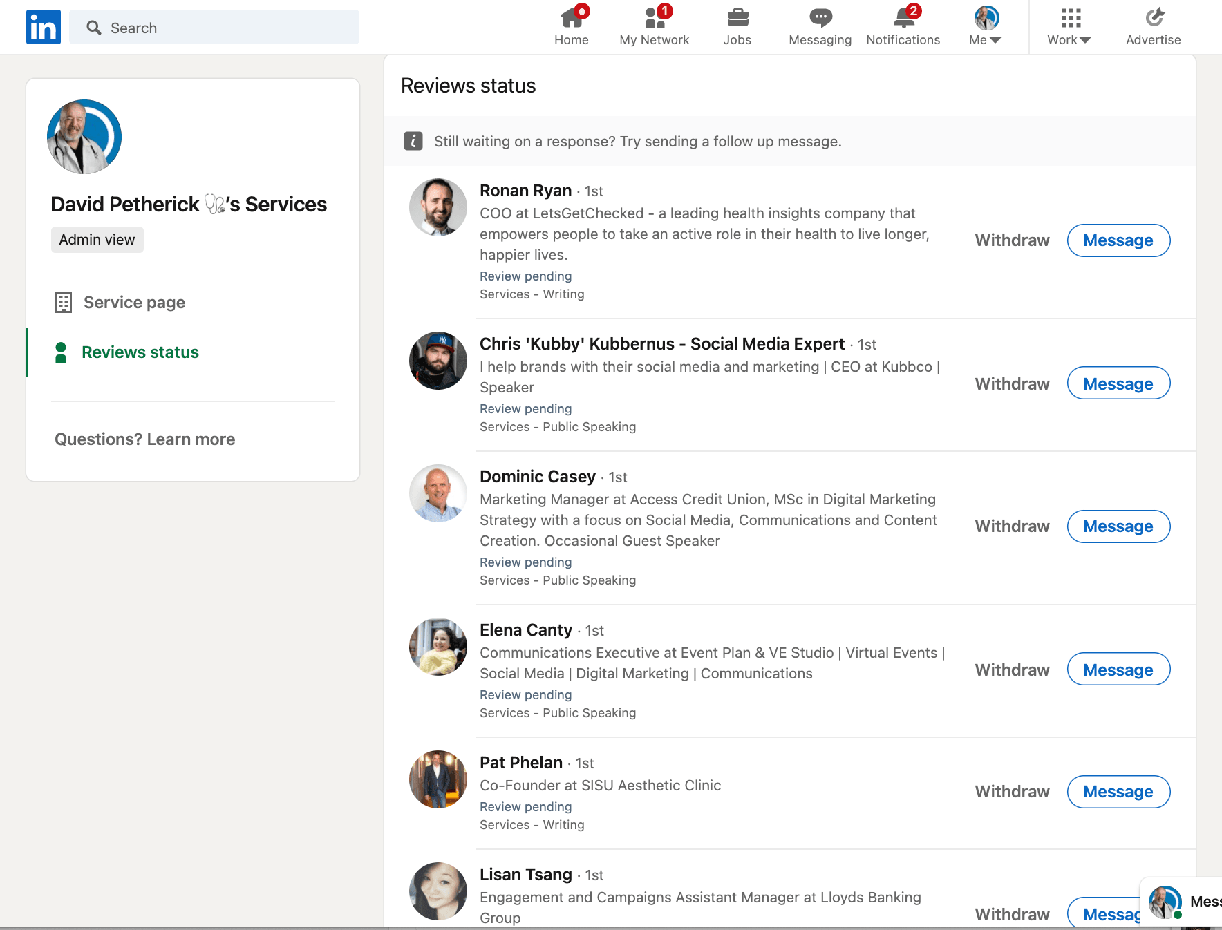The image size is (1222, 930).
Task: Withdraw review request for Ronan Ryan
Action: 1012,240
